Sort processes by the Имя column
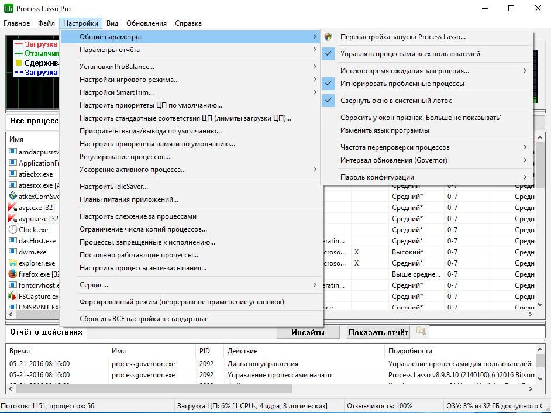 [33, 139]
